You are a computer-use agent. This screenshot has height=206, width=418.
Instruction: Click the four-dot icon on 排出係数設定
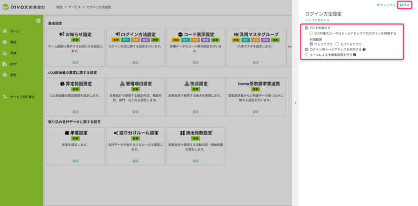182,133
